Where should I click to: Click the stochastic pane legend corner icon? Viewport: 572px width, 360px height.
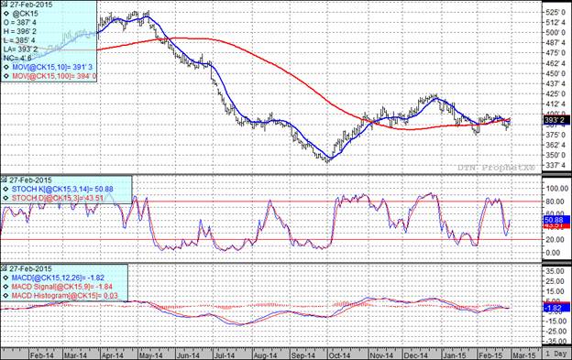point(5,180)
